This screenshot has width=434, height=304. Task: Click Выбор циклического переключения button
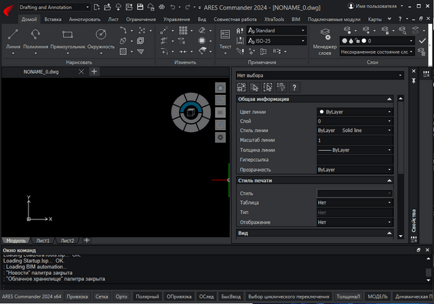coord(288,297)
